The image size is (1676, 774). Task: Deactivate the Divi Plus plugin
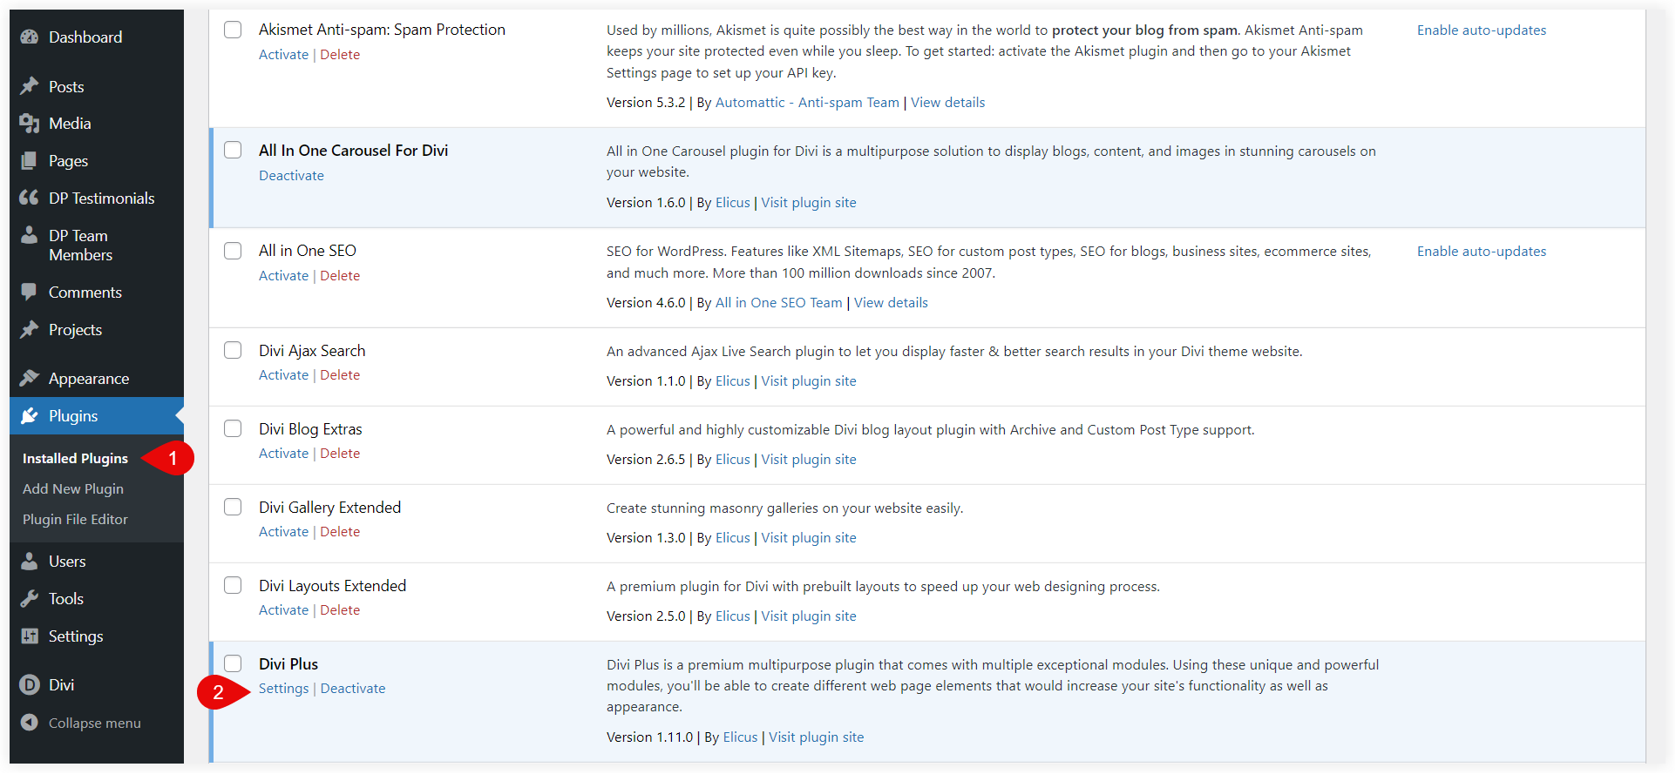click(x=353, y=688)
